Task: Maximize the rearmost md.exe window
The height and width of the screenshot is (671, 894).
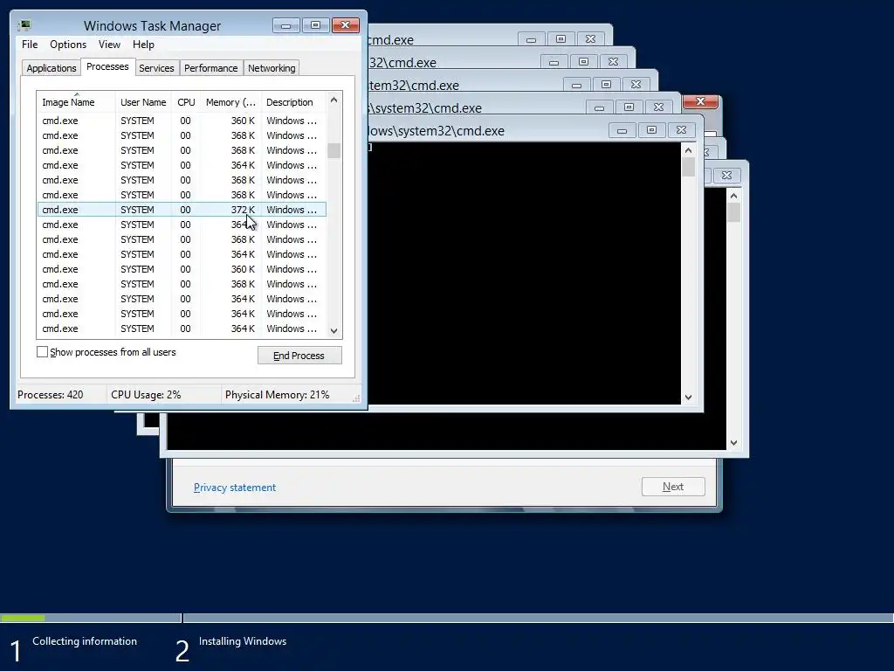Action: pos(560,39)
